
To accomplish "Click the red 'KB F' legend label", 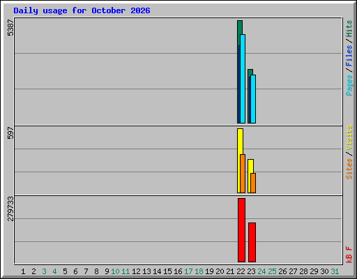I will click(349, 255).
